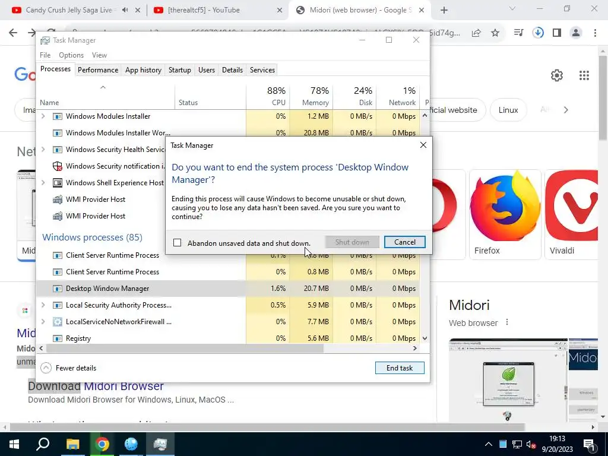Share this page icon in Chrome
608x456 pixels.
tap(476, 33)
